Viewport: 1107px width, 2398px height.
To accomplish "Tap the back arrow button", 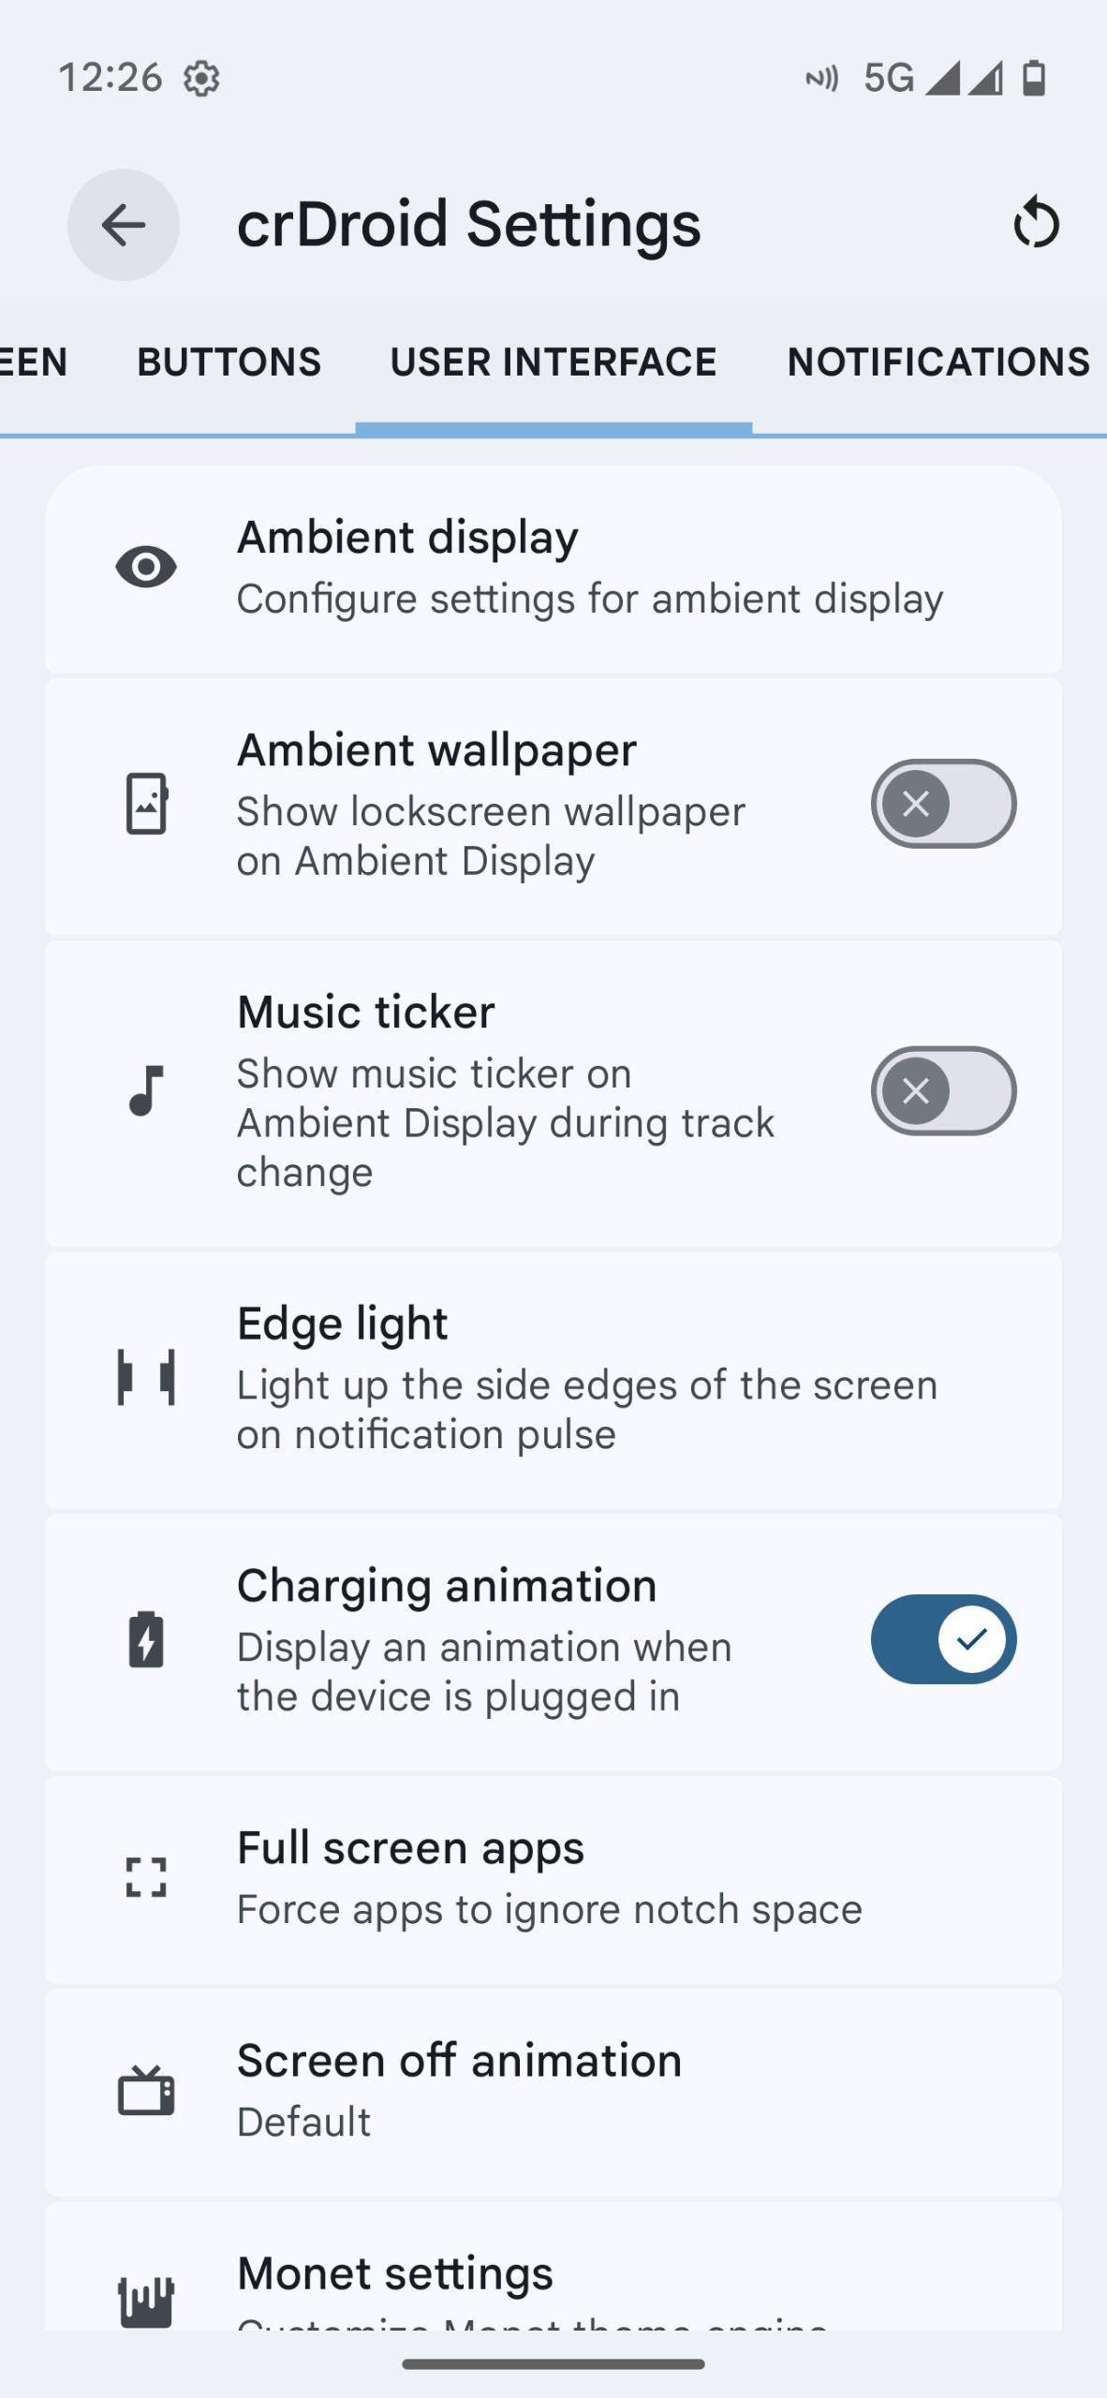I will pos(123,225).
